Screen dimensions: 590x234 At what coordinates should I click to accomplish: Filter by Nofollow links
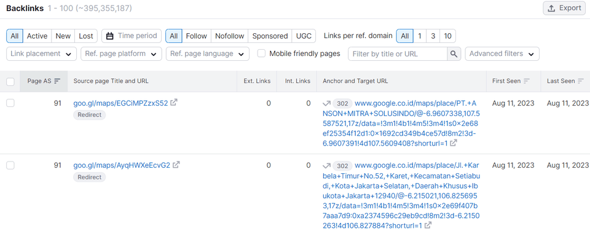click(x=229, y=36)
